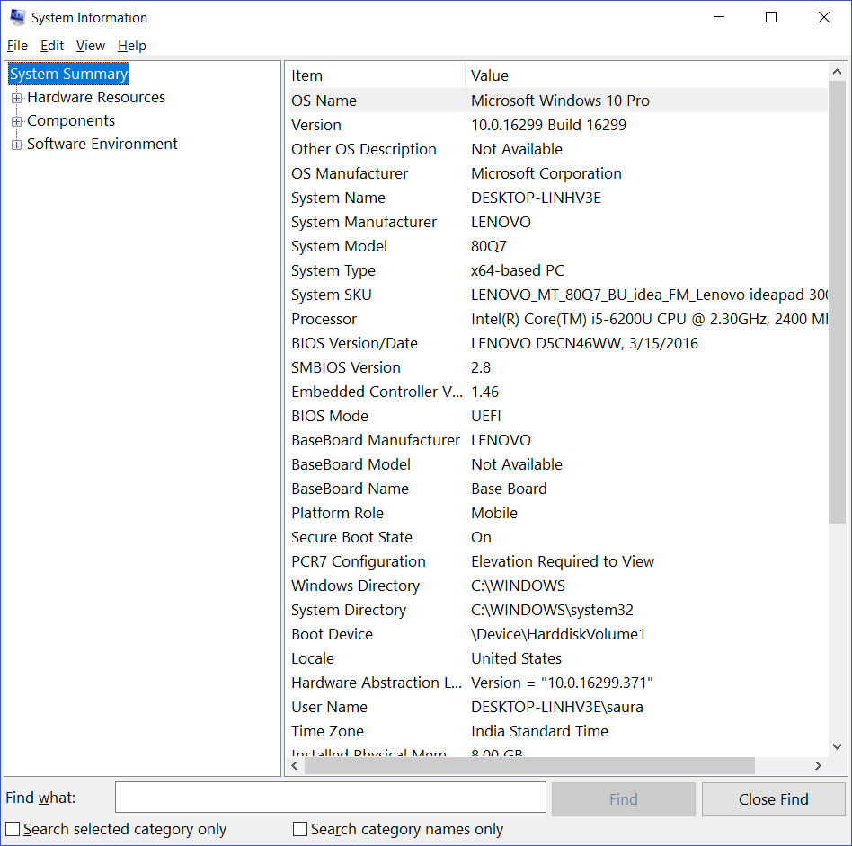Select the Secure Boot State row

pyautogui.click(x=558, y=537)
